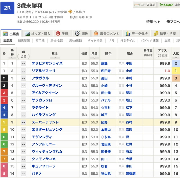Sort by 馬名 dropdown arrow
Viewport: 180px width, 178px height.
pos(55,58)
